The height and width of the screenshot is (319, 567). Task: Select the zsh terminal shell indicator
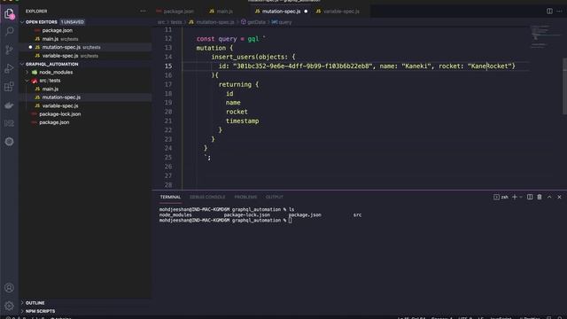pyautogui.click(x=501, y=197)
